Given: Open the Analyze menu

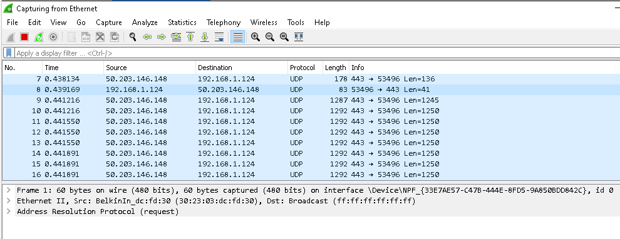Looking at the screenshot, I should click(x=145, y=23).
